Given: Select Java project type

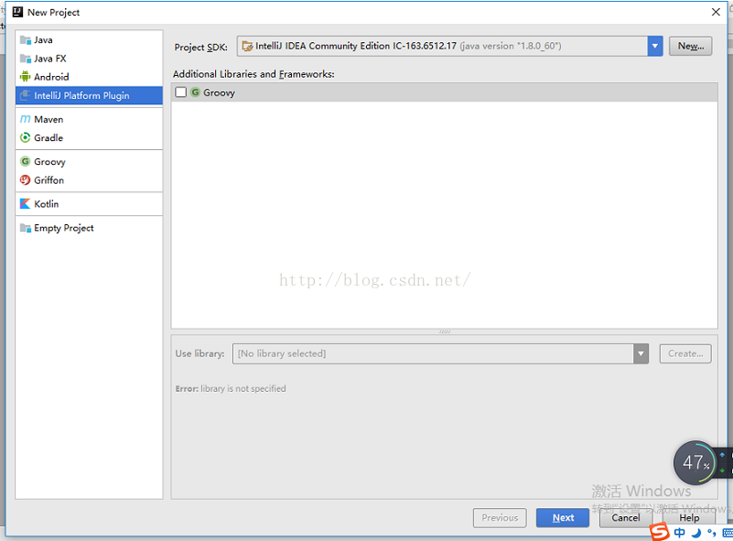Looking at the screenshot, I should point(89,39).
